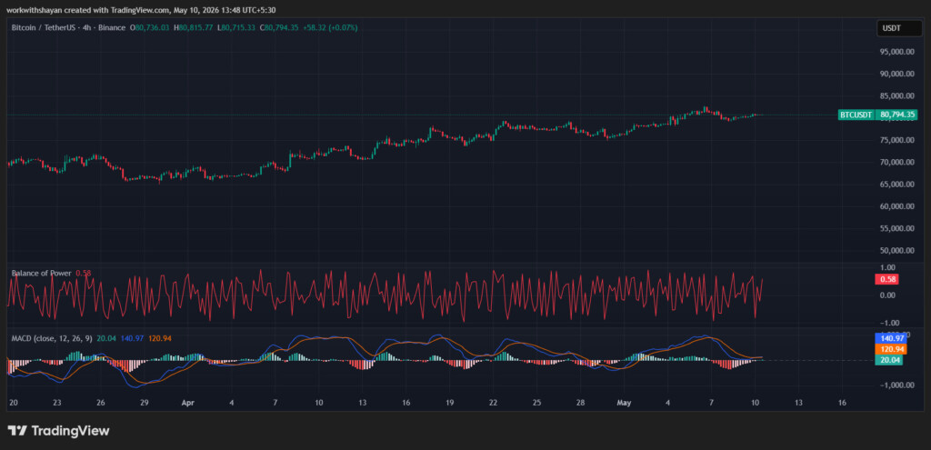Click the 50,000.00 price axis label
Viewport: 931px width, 450px height.
(896, 251)
